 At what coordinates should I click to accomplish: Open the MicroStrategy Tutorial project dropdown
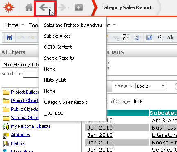tap(20, 65)
